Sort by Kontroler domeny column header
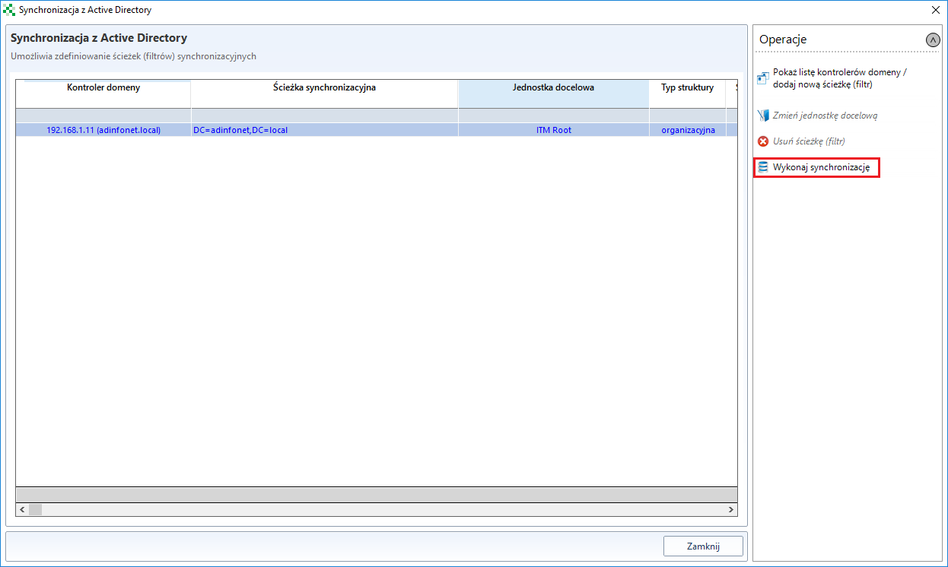The width and height of the screenshot is (948, 567). [103, 88]
